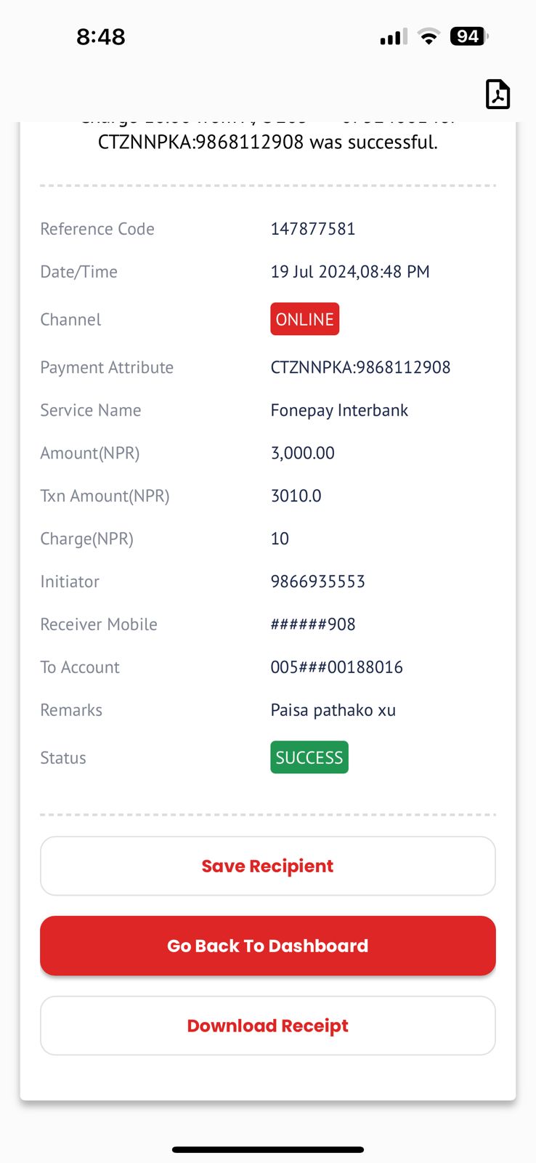This screenshot has height=1163, width=536.
Task: Tap the initiator number 9866935553
Action: 318,581
